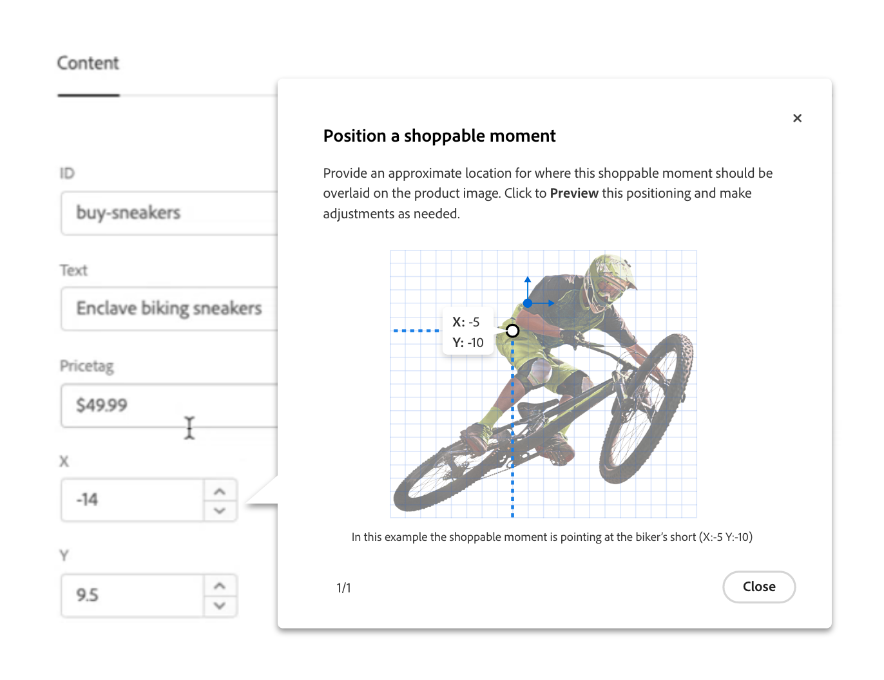This screenshot has width=884, height=680.
Task: Increase the Y value with up arrow
Action: pyautogui.click(x=220, y=586)
